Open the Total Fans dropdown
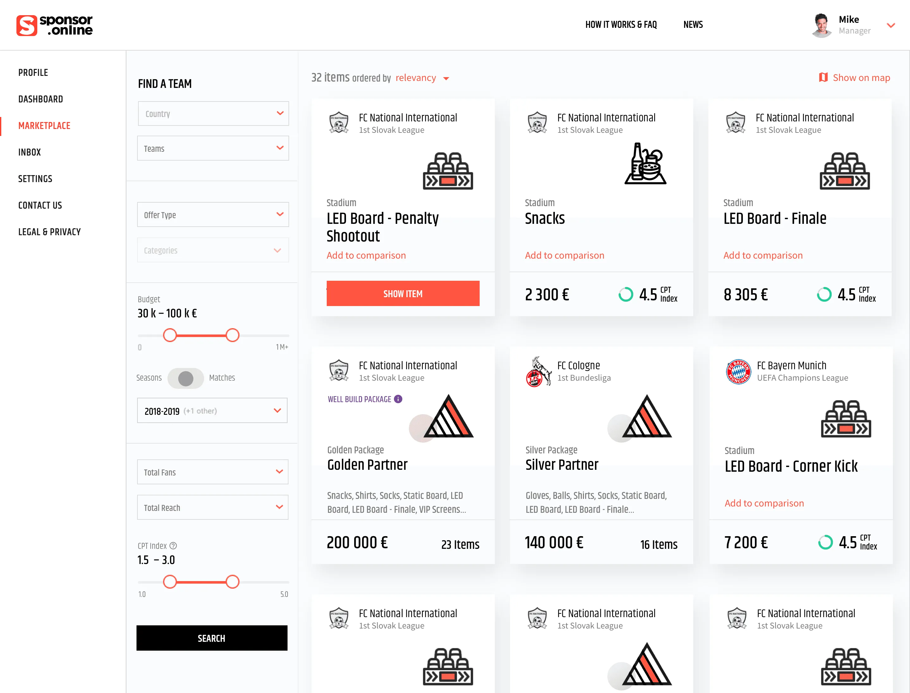 (213, 472)
